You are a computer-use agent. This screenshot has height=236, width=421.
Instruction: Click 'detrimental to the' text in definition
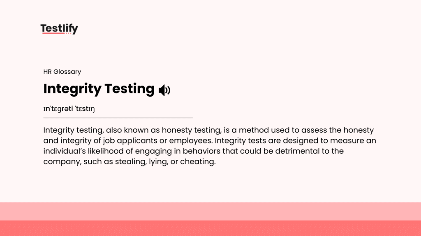(x=309, y=151)
